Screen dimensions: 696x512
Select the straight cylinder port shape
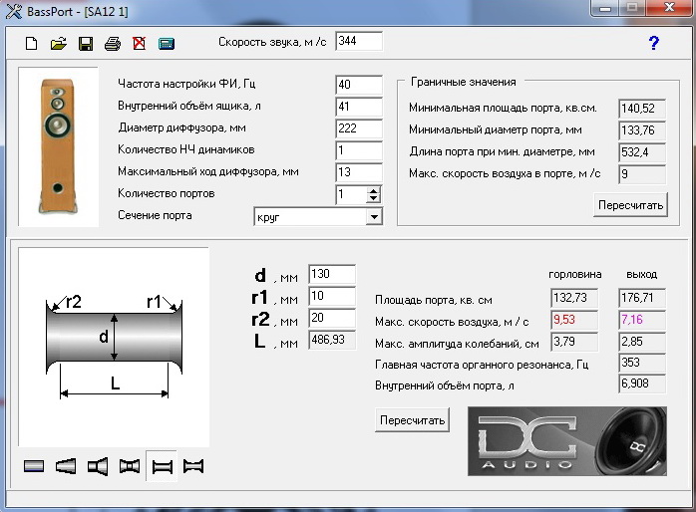(x=34, y=465)
